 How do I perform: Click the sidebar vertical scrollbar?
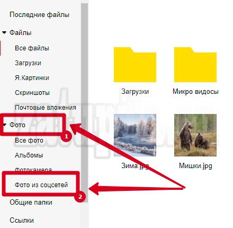[x=84, y=102]
